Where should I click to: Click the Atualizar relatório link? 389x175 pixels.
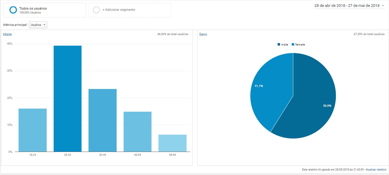(376, 170)
